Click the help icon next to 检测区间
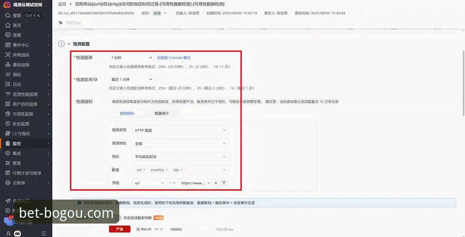The image size is (465, 237). pyautogui.click(x=96, y=80)
